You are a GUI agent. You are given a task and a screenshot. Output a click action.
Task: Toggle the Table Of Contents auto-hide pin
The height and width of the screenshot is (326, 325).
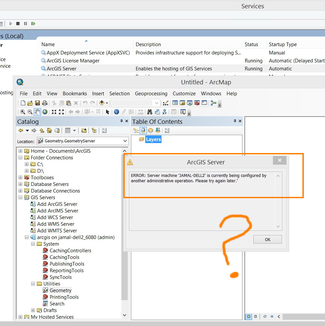coord(235,121)
